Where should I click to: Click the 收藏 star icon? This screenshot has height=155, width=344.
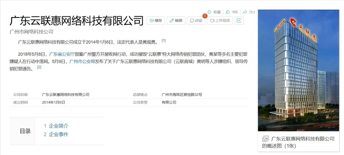209,12
